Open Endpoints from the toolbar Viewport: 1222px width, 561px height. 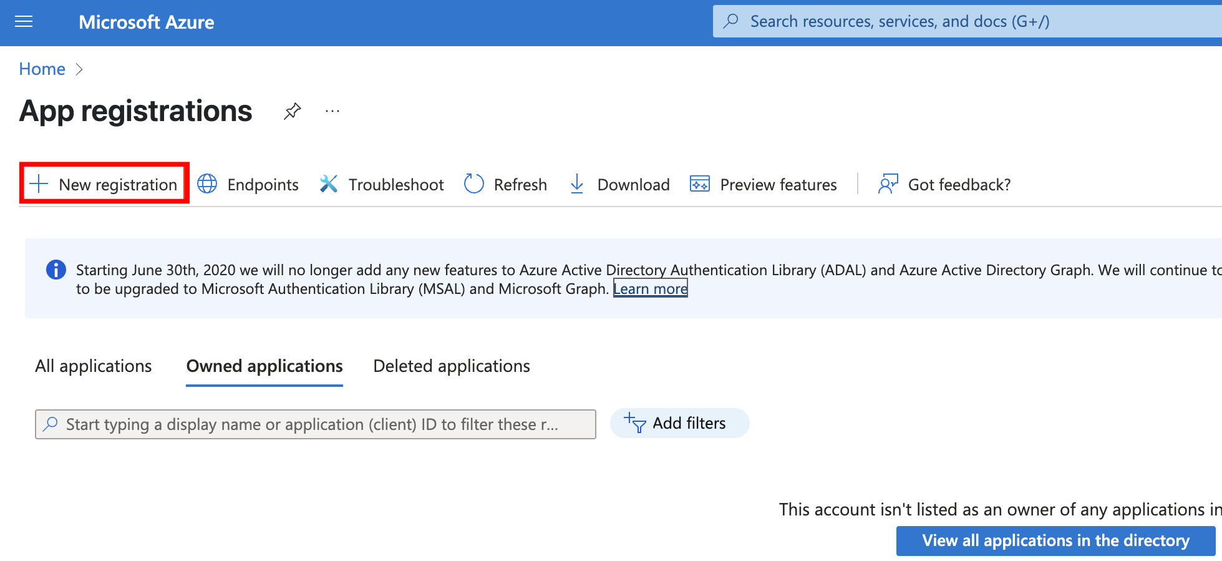pos(248,184)
